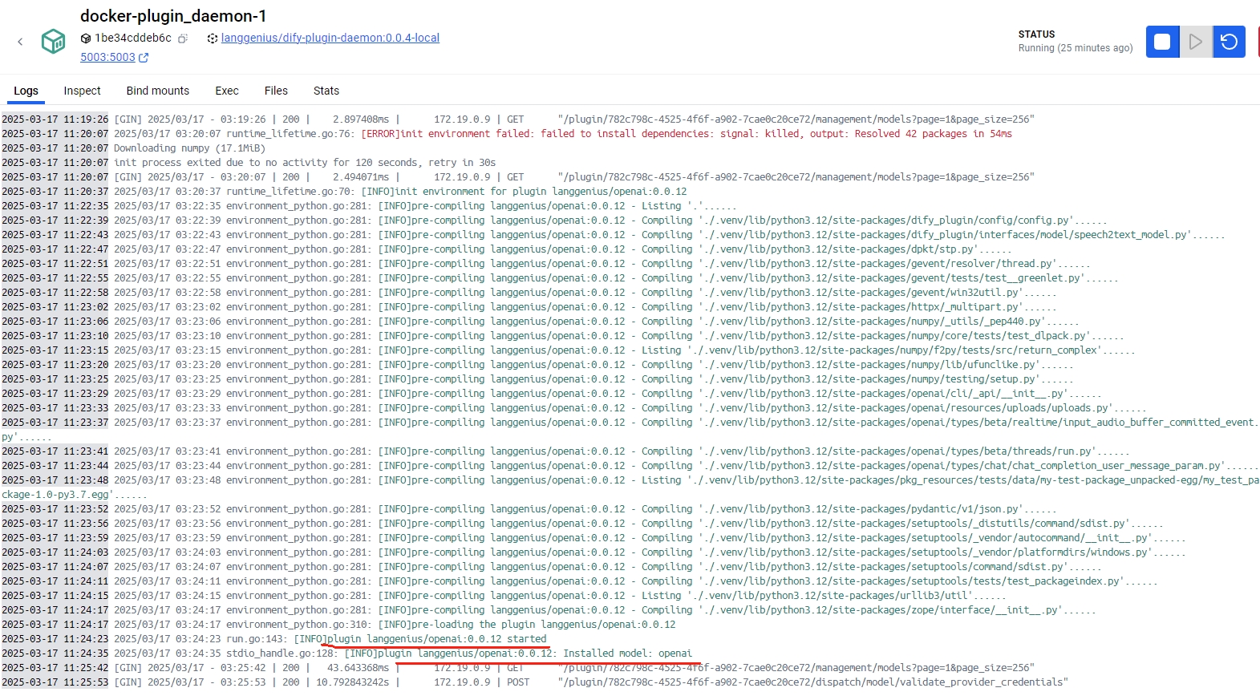Viewport: 1260px width, 696px height.
Task: Open external link icon next to 5003:5003
Action: coord(144,58)
